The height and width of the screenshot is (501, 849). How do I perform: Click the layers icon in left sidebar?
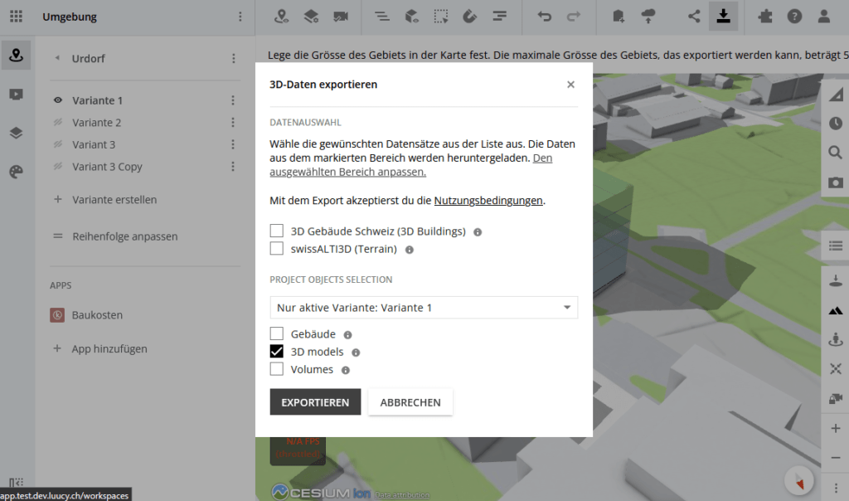coord(16,133)
